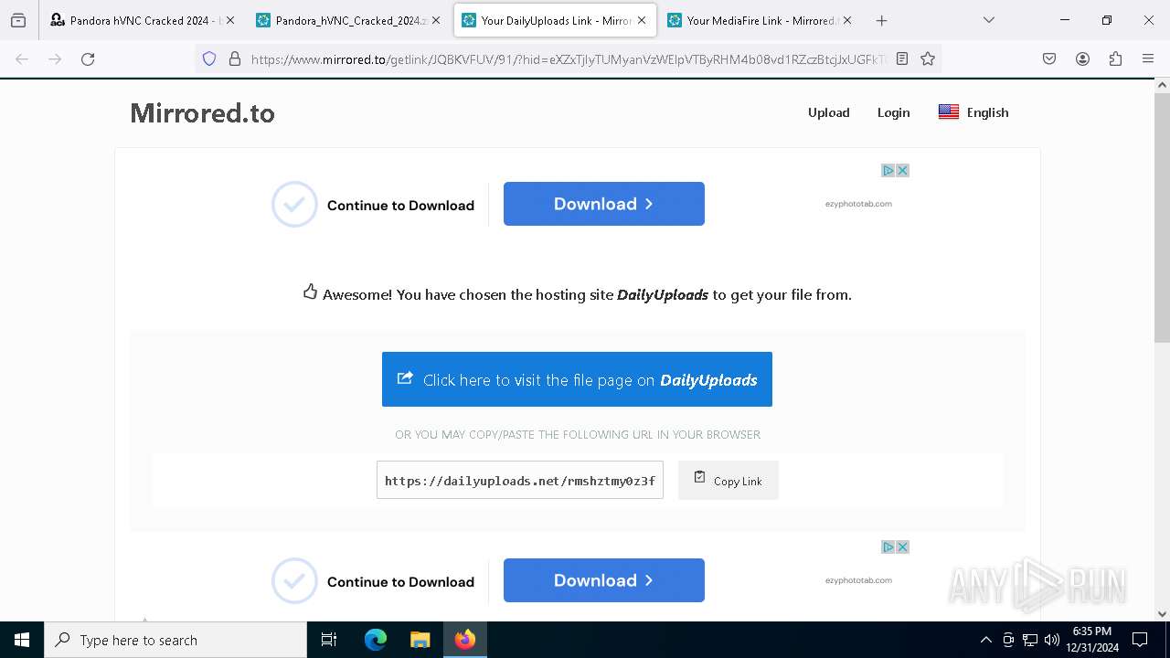1170x658 pixels.
Task: Open a new tab
Action: 881,20
